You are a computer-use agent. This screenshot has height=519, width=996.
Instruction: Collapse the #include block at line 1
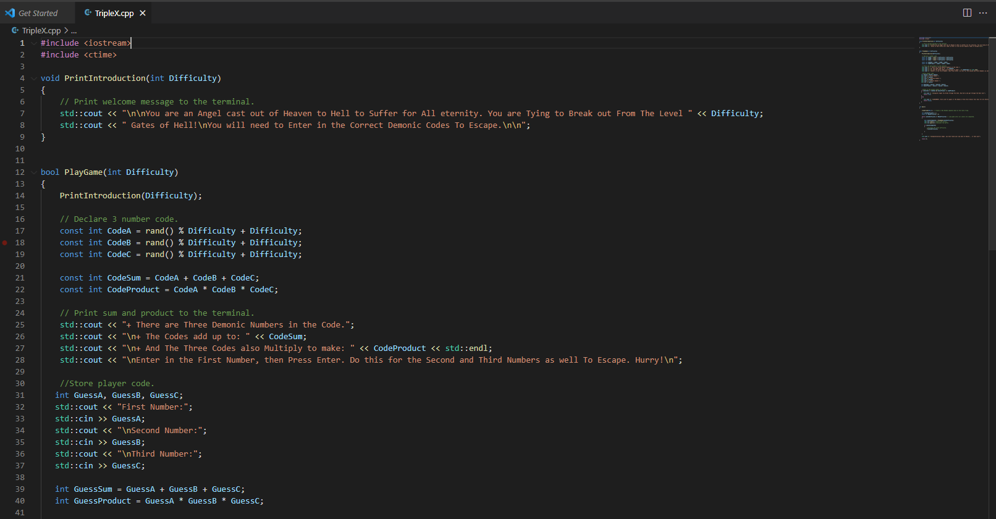[34, 43]
